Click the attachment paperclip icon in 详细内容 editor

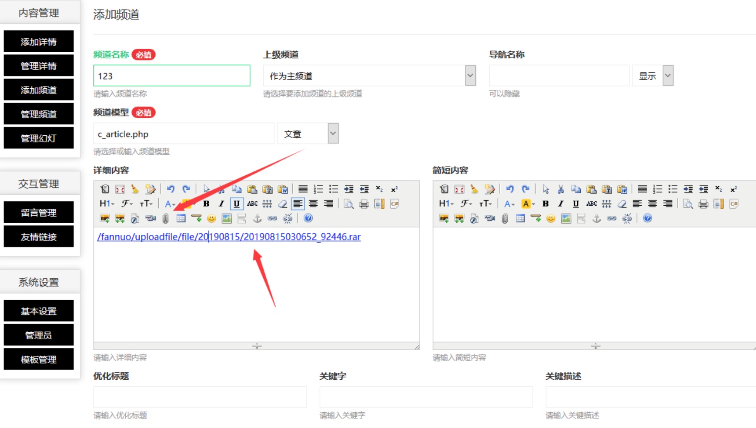coord(165,218)
